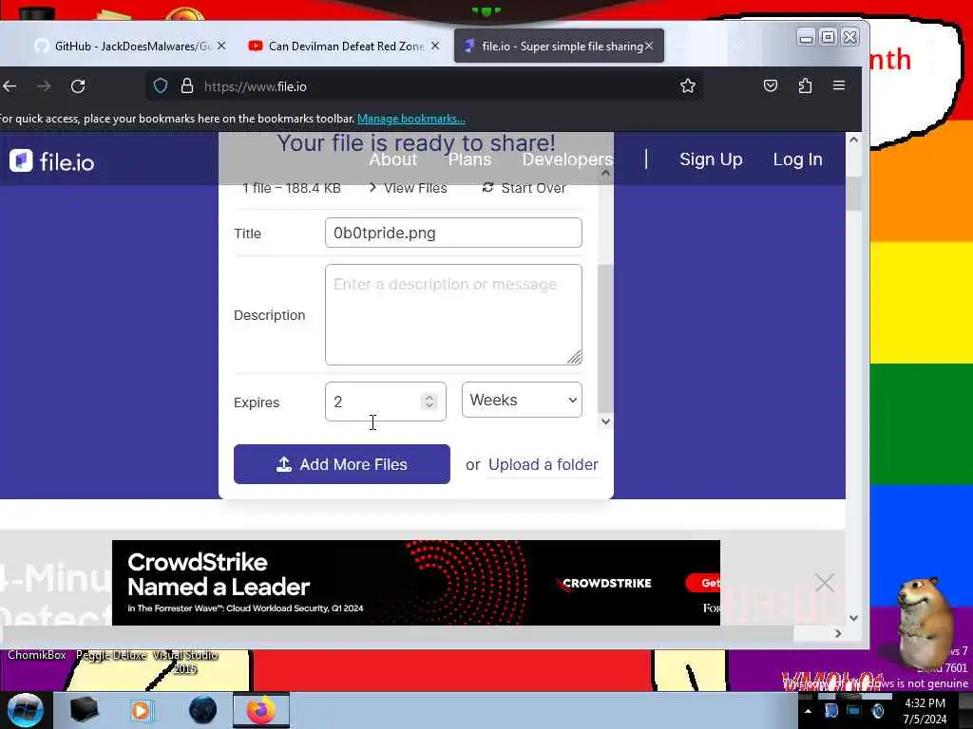Open the Firefox hamburger application menu
Viewport: 973px width, 729px height.
tap(839, 85)
